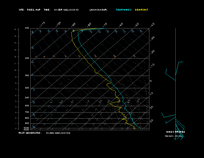Select the PLOT GENERATED label
Screen dimensions: 204x158
coord(30,133)
